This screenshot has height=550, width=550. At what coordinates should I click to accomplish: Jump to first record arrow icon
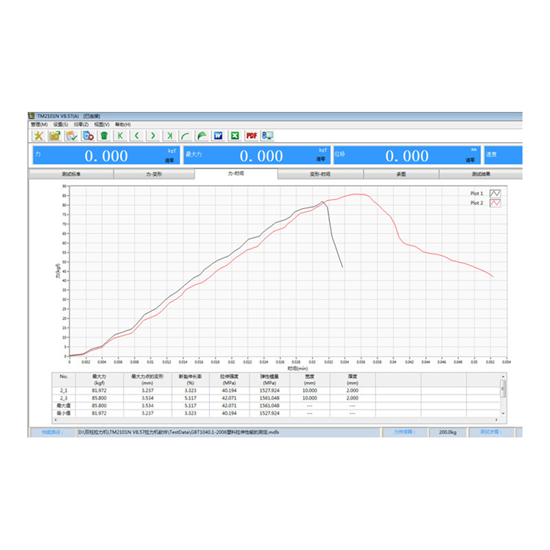coord(120,136)
